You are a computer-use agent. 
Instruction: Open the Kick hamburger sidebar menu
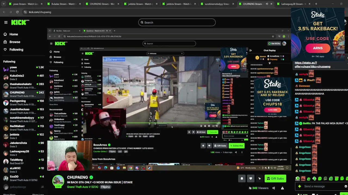click(6, 22)
